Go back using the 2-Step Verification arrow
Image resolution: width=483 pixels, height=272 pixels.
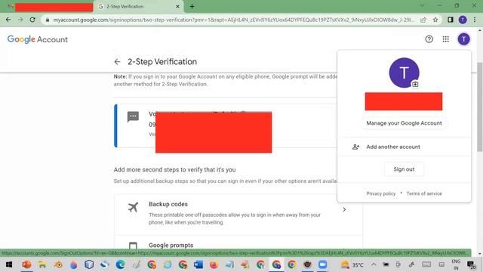coord(117,62)
